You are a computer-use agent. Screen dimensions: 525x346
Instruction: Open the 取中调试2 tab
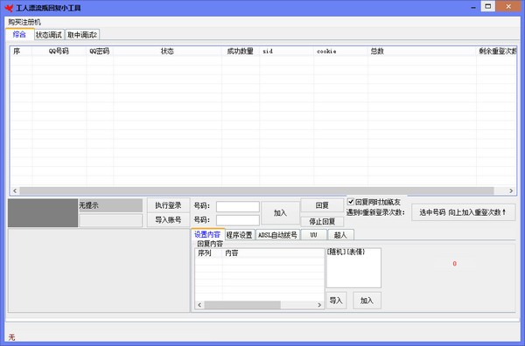click(x=82, y=35)
